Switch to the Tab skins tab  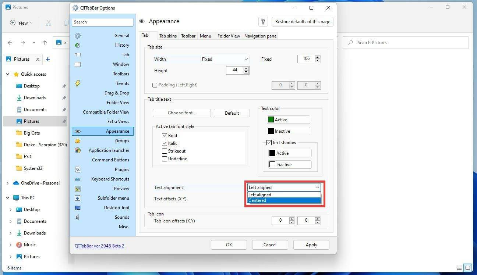click(x=168, y=36)
